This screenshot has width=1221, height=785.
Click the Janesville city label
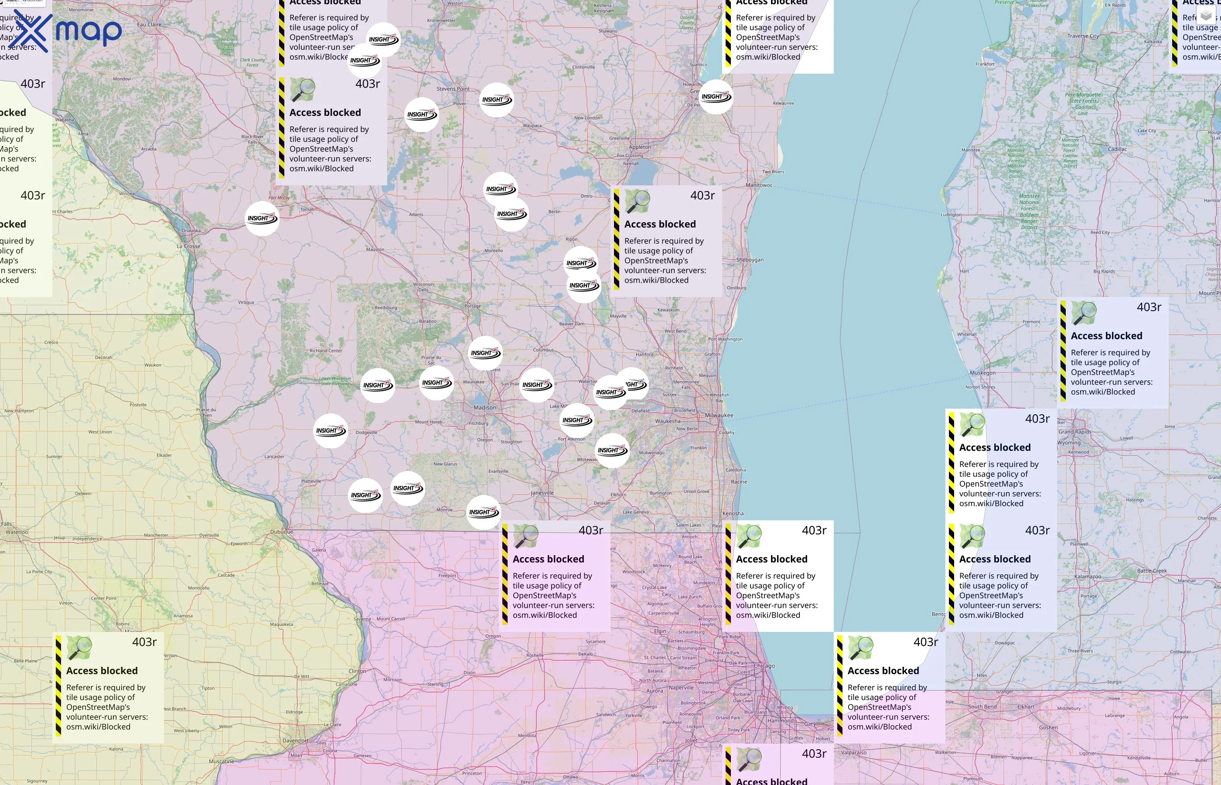pos(542,493)
